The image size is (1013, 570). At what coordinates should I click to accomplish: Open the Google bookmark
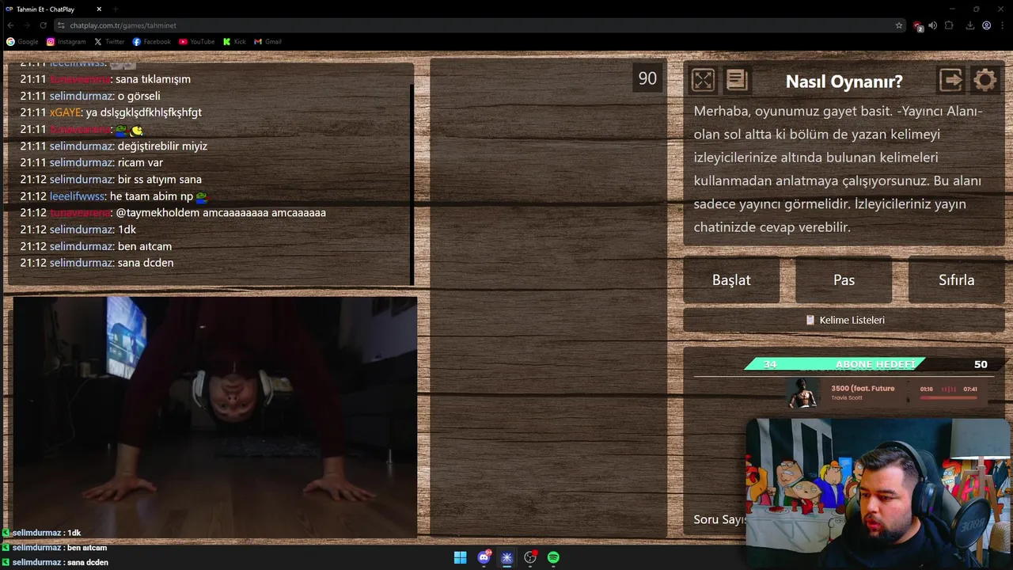[x=22, y=41]
